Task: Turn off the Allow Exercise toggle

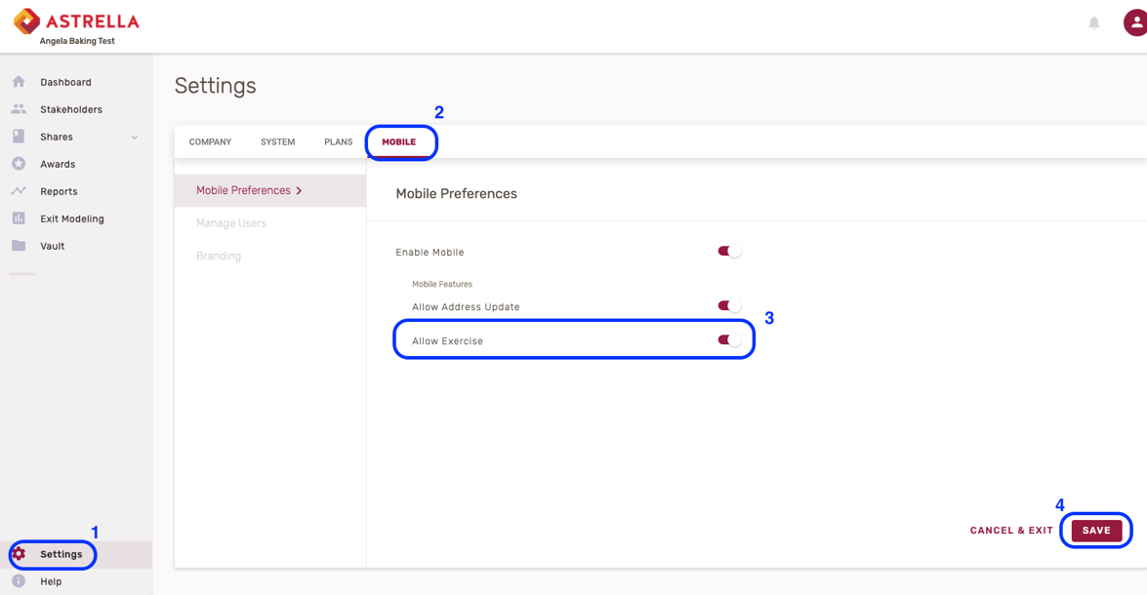Action: [729, 340]
